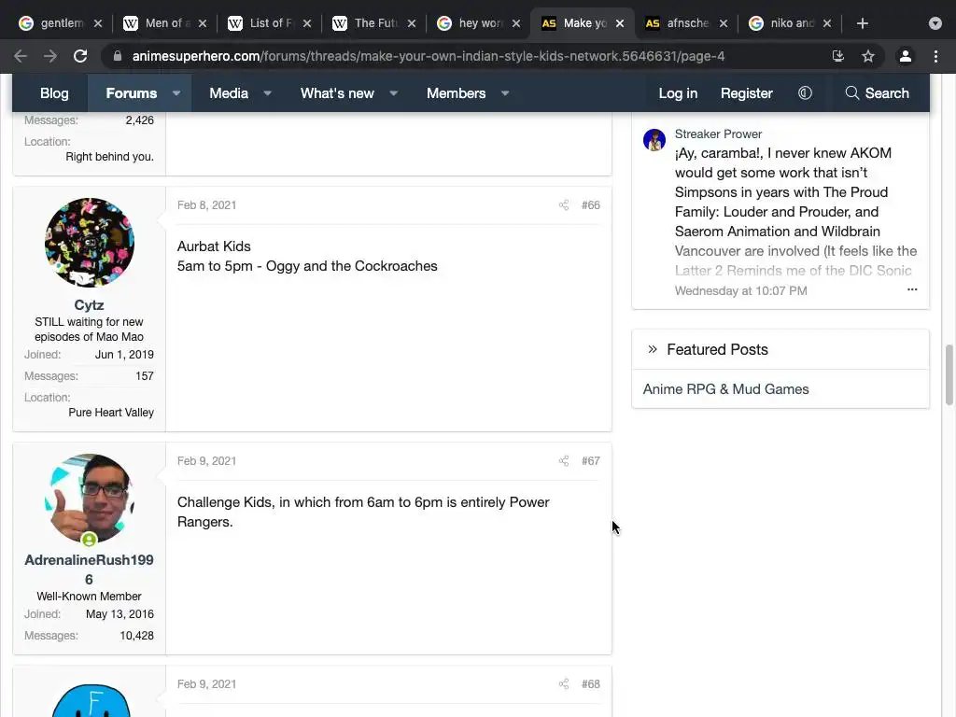
Task: Click the page vertical scrollbar thumb
Action: (949, 374)
